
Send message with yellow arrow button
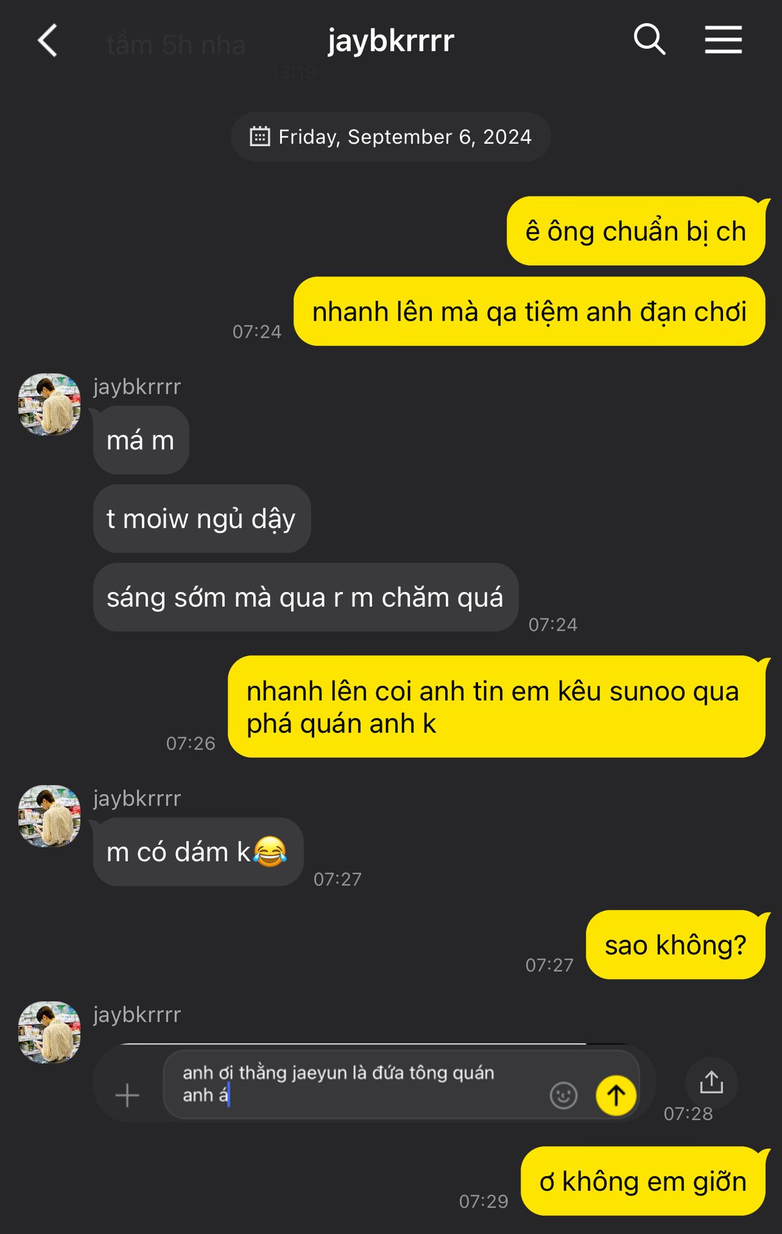(616, 1095)
